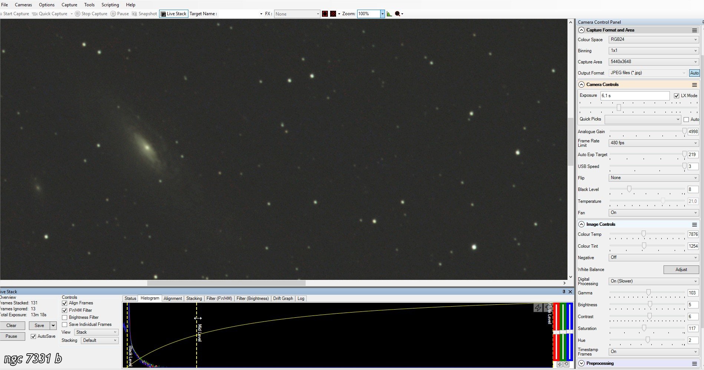Click the Mid Level marker line in the histogram
704x370 pixels.
point(197,335)
